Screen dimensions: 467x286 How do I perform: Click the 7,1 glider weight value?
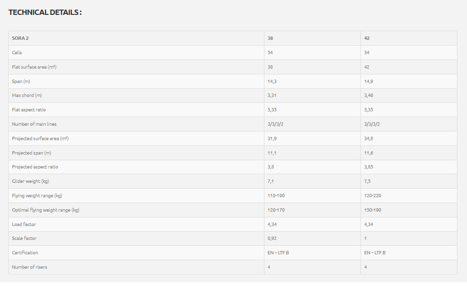(x=271, y=181)
